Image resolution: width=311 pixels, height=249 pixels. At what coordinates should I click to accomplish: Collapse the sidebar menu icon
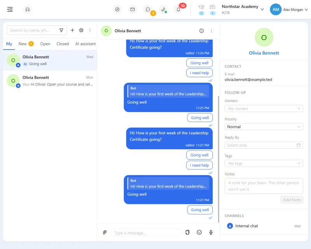(10, 9)
